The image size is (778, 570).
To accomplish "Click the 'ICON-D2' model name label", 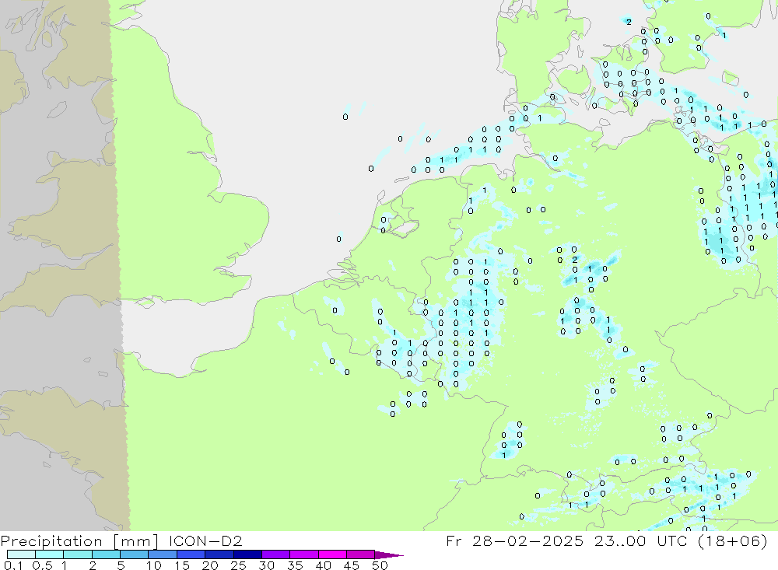I will (x=205, y=540).
